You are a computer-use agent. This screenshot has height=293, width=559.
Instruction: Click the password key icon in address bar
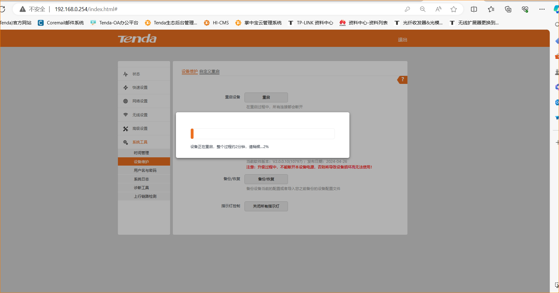(407, 9)
